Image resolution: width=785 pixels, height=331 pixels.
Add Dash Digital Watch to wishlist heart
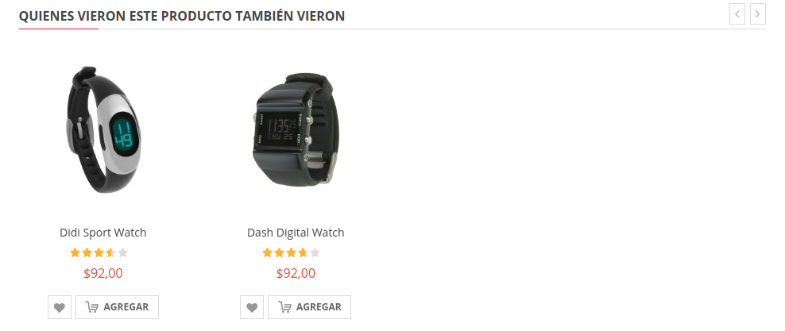252,307
